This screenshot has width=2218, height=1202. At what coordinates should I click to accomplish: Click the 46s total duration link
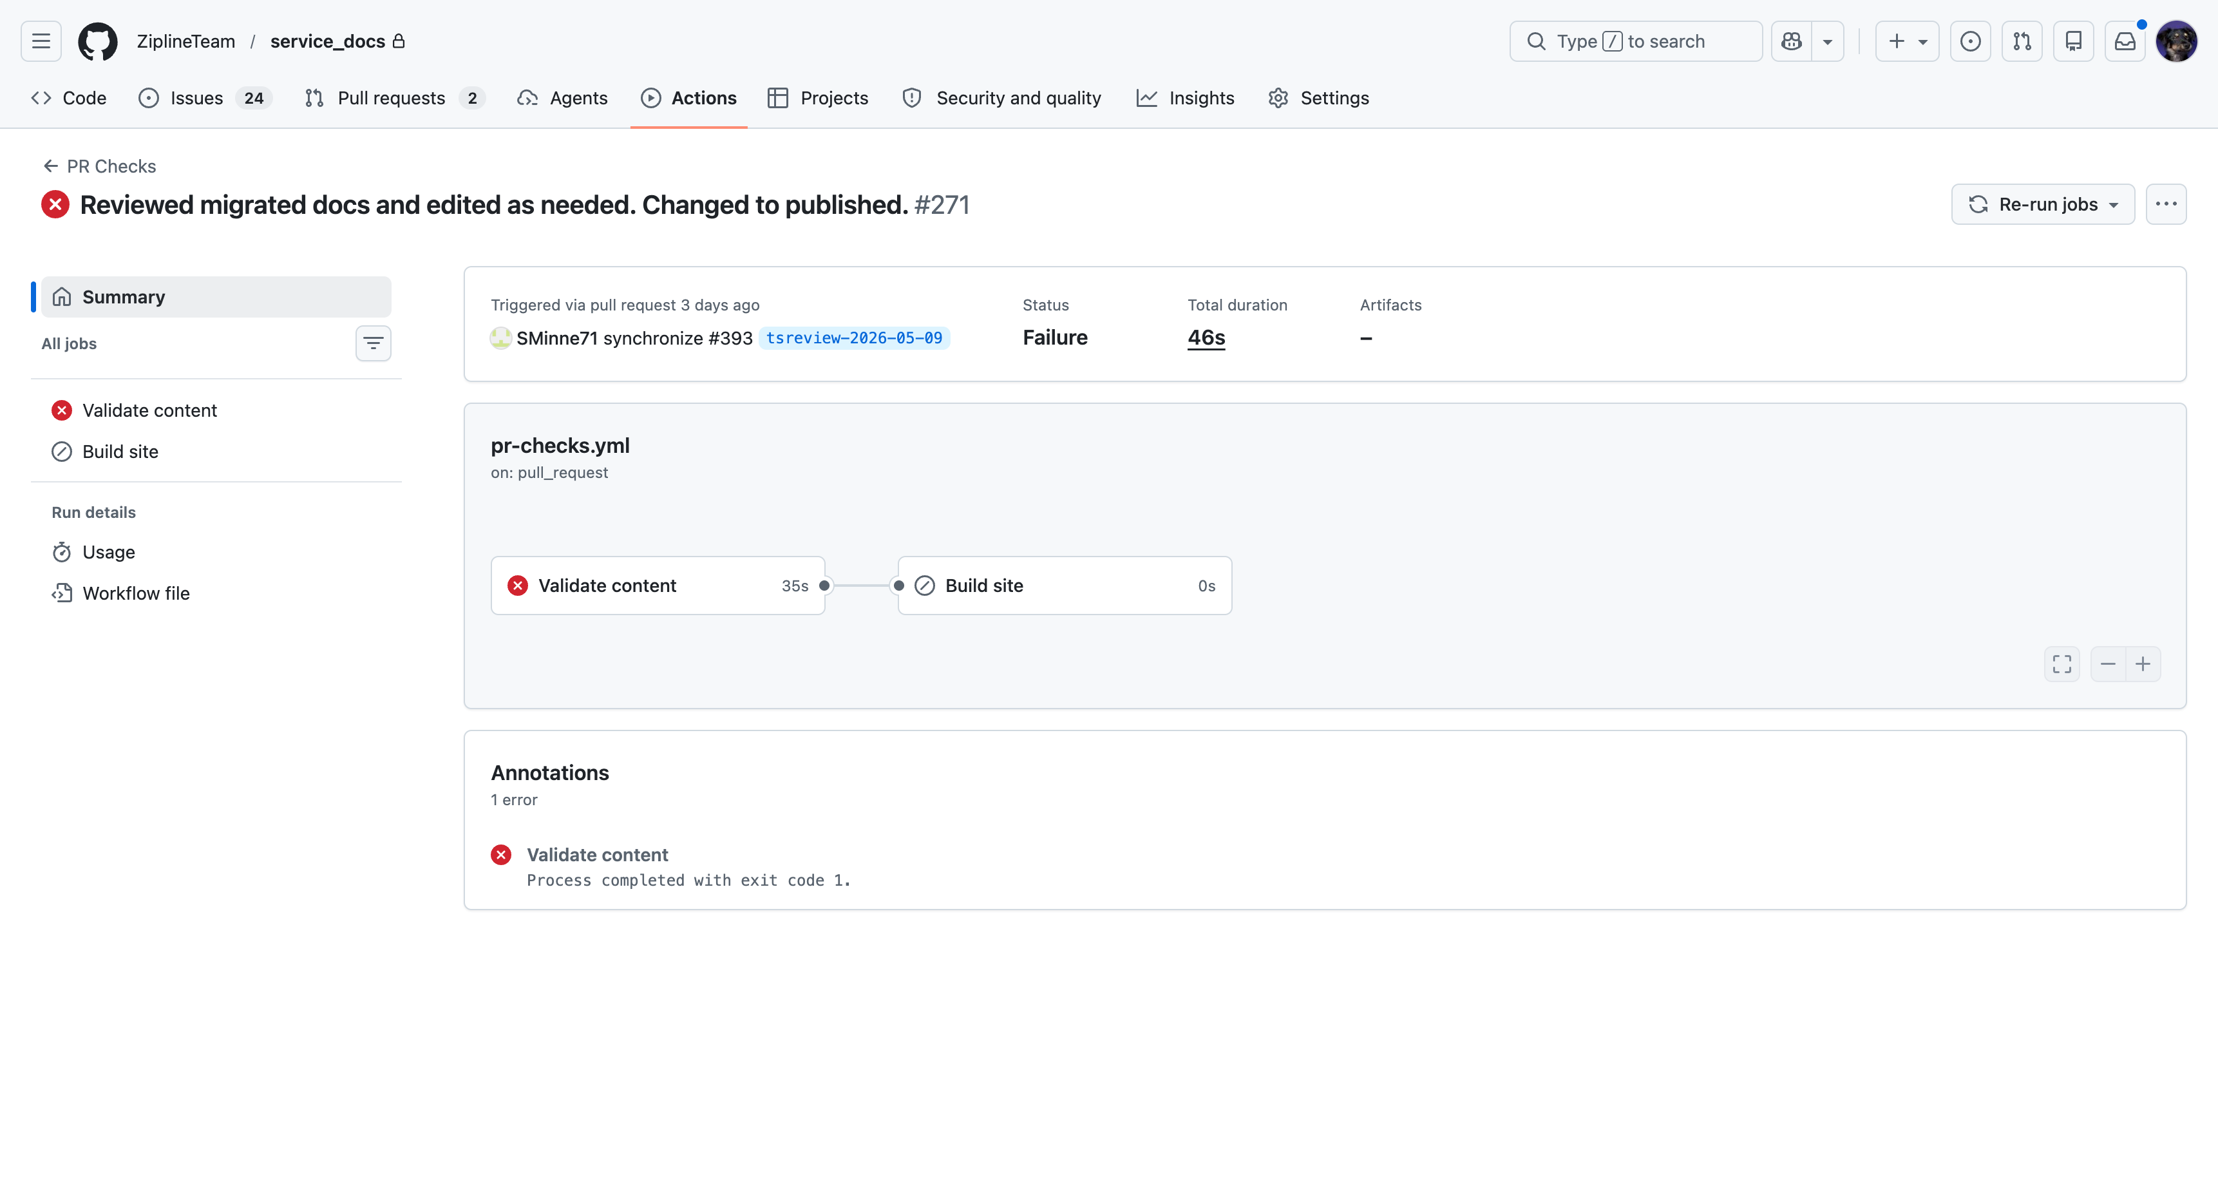[x=1206, y=338]
